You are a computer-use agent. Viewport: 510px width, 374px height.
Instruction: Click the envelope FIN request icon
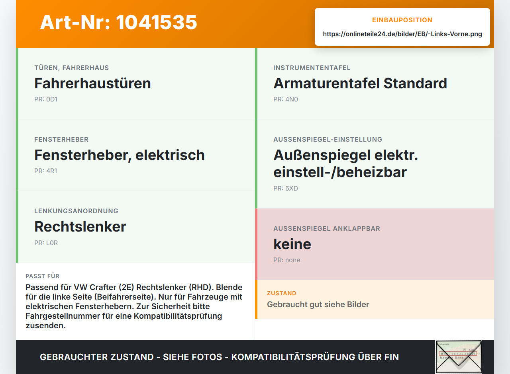(x=459, y=356)
